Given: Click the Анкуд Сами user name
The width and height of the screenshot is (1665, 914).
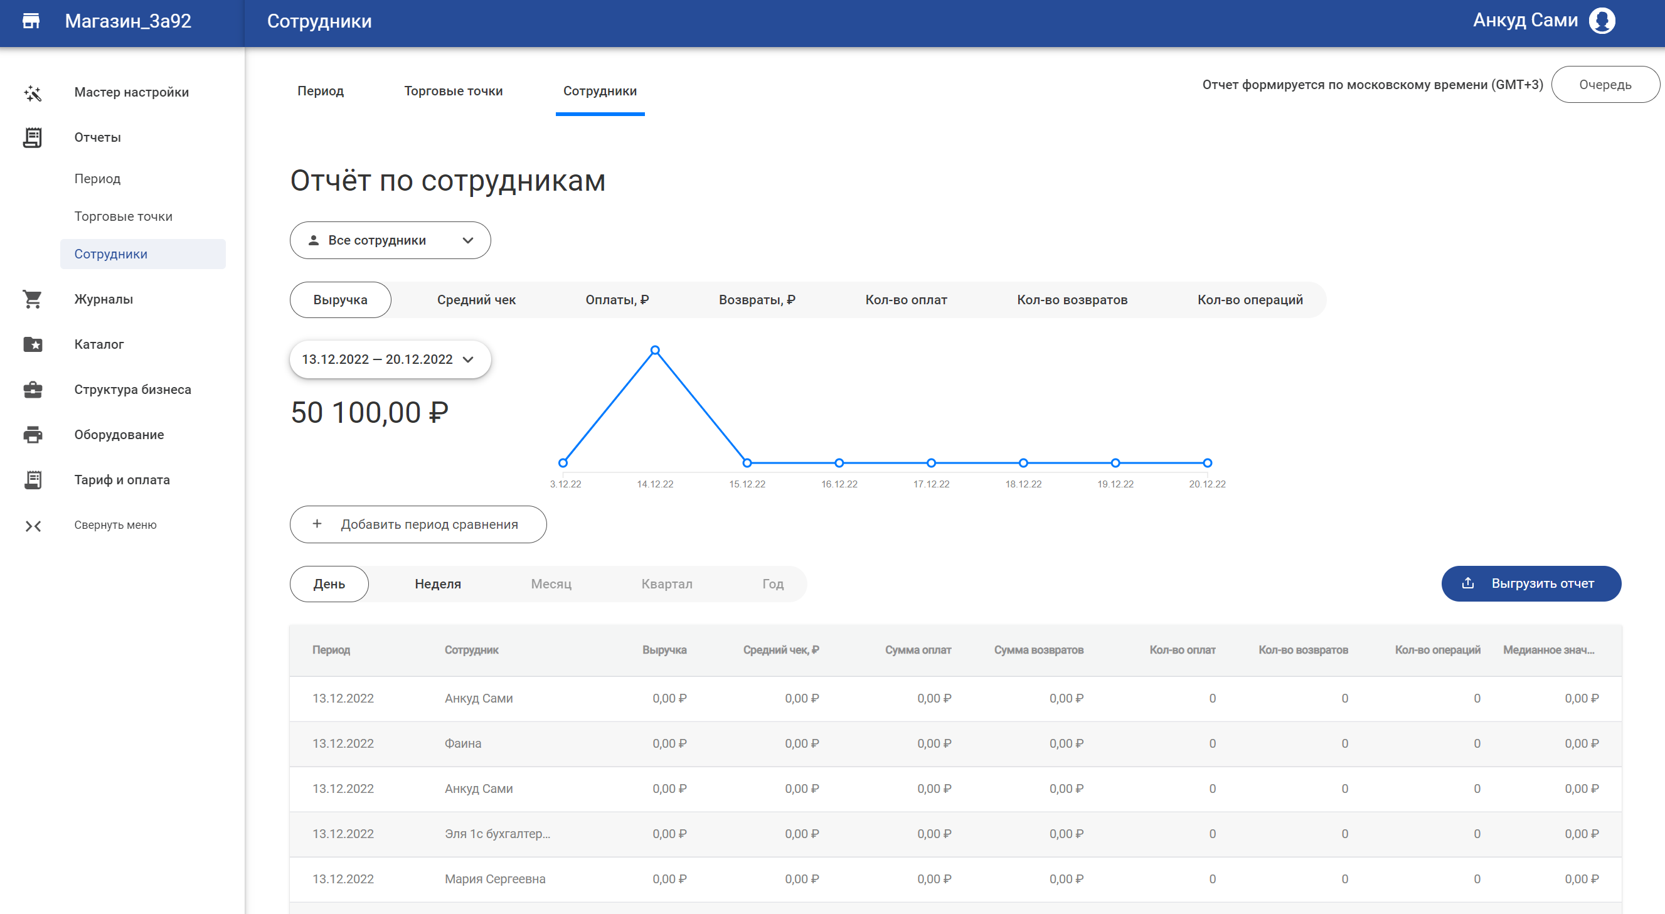Looking at the screenshot, I should (x=1524, y=21).
